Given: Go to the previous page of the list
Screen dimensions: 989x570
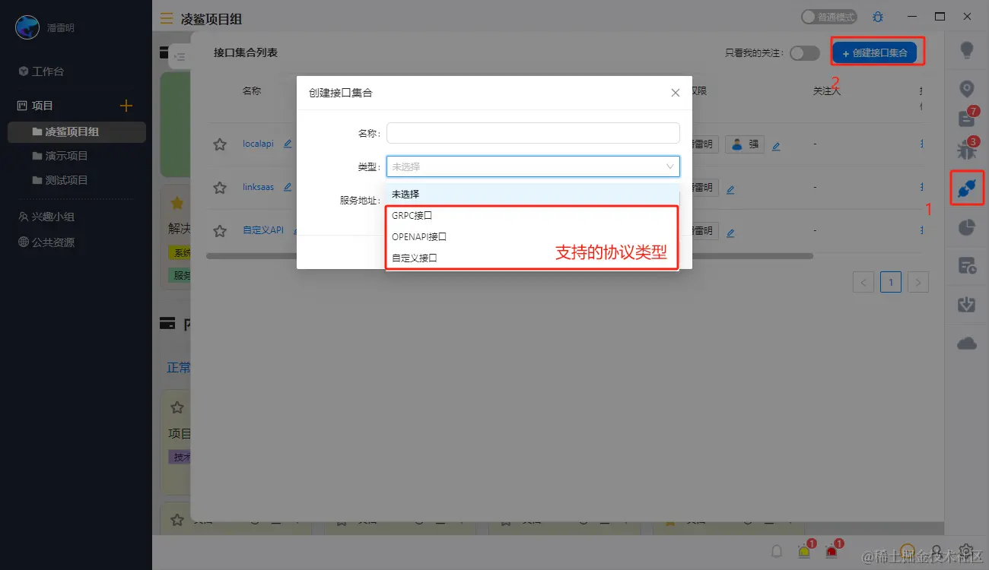Looking at the screenshot, I should [x=863, y=282].
